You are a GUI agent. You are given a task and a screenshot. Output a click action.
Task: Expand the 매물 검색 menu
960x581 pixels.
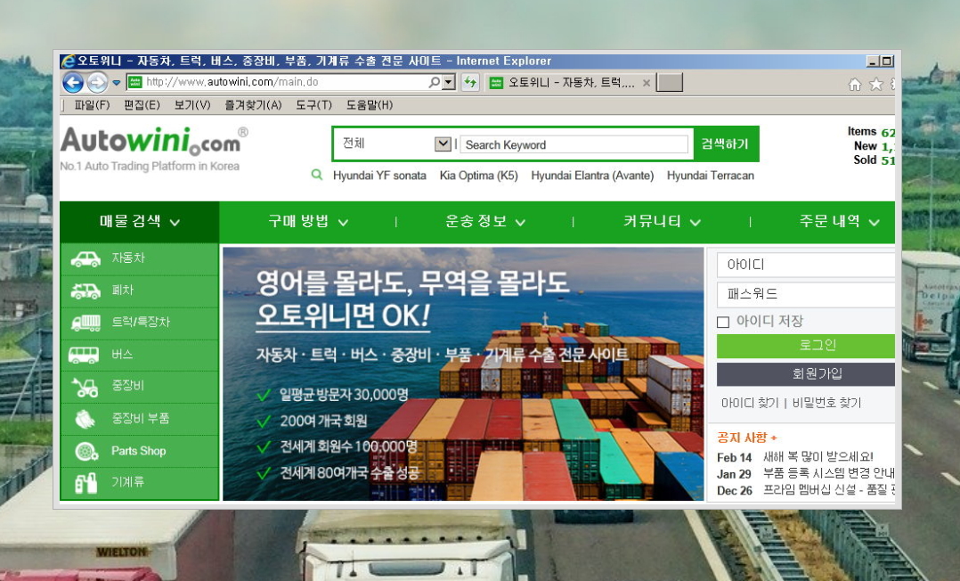[140, 222]
